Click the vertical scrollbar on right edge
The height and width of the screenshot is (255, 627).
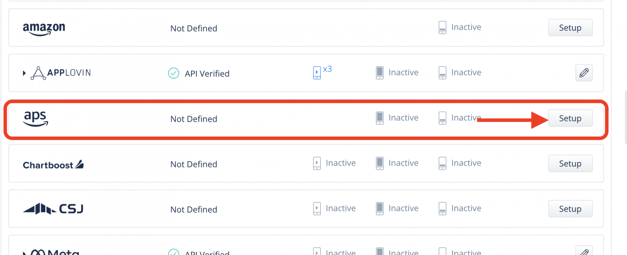625,118
